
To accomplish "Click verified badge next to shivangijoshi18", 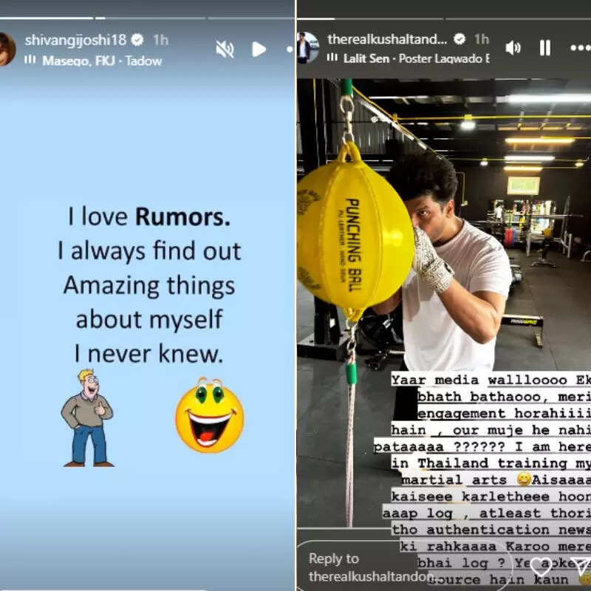I will pos(137,40).
